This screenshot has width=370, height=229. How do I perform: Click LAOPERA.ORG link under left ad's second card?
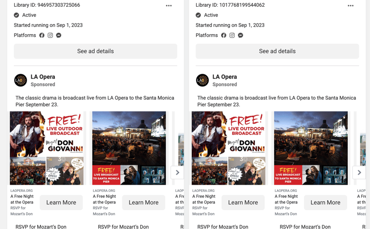[104, 190]
